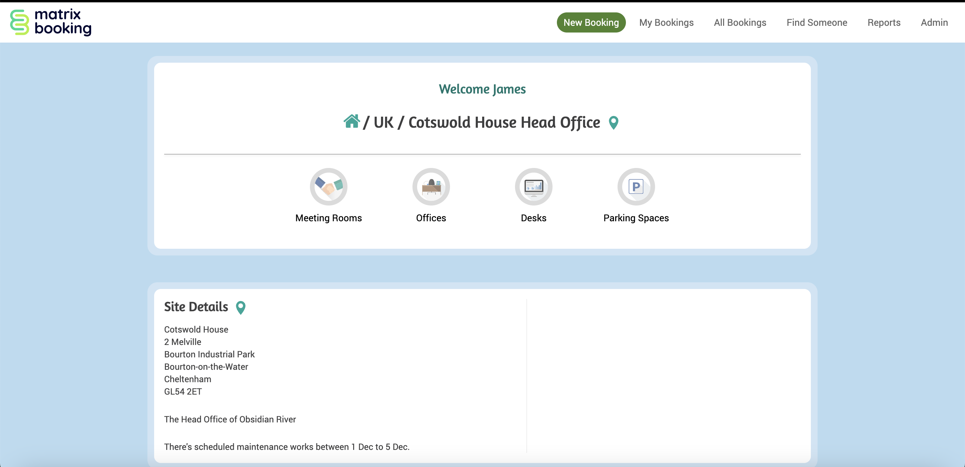Select the Desks monitor icon
965x467 pixels.
[533, 186]
